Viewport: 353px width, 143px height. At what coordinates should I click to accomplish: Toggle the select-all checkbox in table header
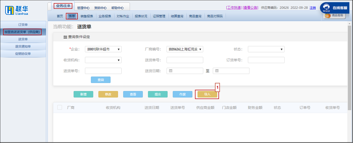[x=60, y=107]
